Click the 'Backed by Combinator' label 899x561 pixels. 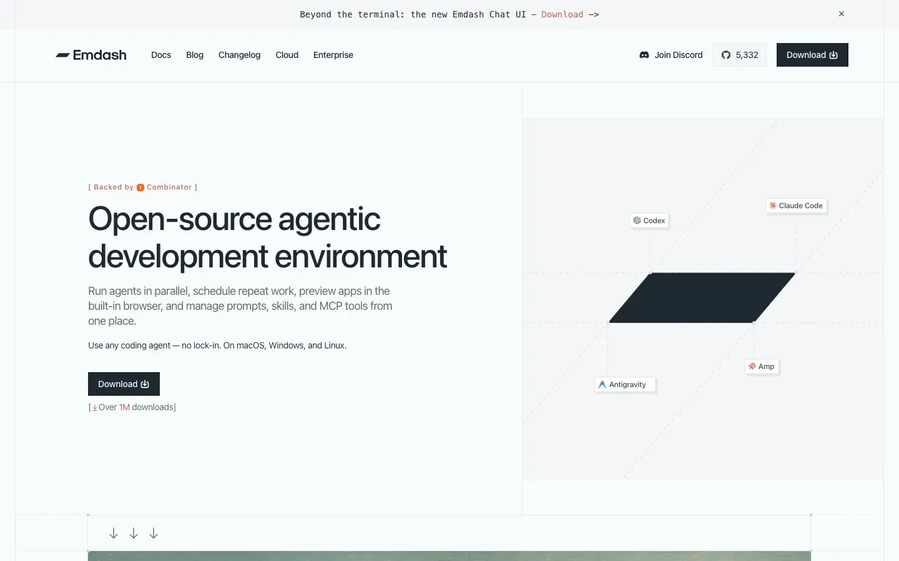pos(143,187)
